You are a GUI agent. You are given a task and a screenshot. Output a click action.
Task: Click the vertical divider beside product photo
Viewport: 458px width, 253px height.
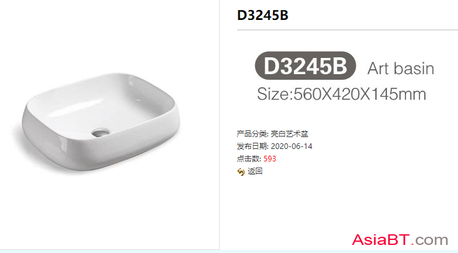220,125
